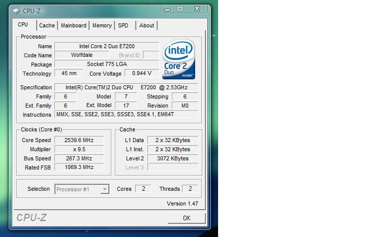Click the Stepping value 6
The width and height of the screenshot is (366, 237).
pos(185,96)
